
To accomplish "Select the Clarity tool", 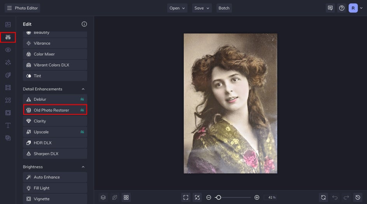I will (55, 121).
